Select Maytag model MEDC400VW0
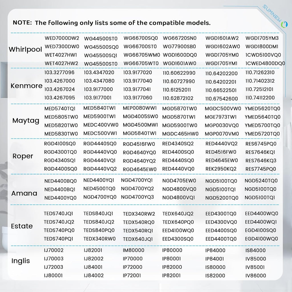This screenshot has height=292, width=292. pyautogui.click(x=101, y=125)
